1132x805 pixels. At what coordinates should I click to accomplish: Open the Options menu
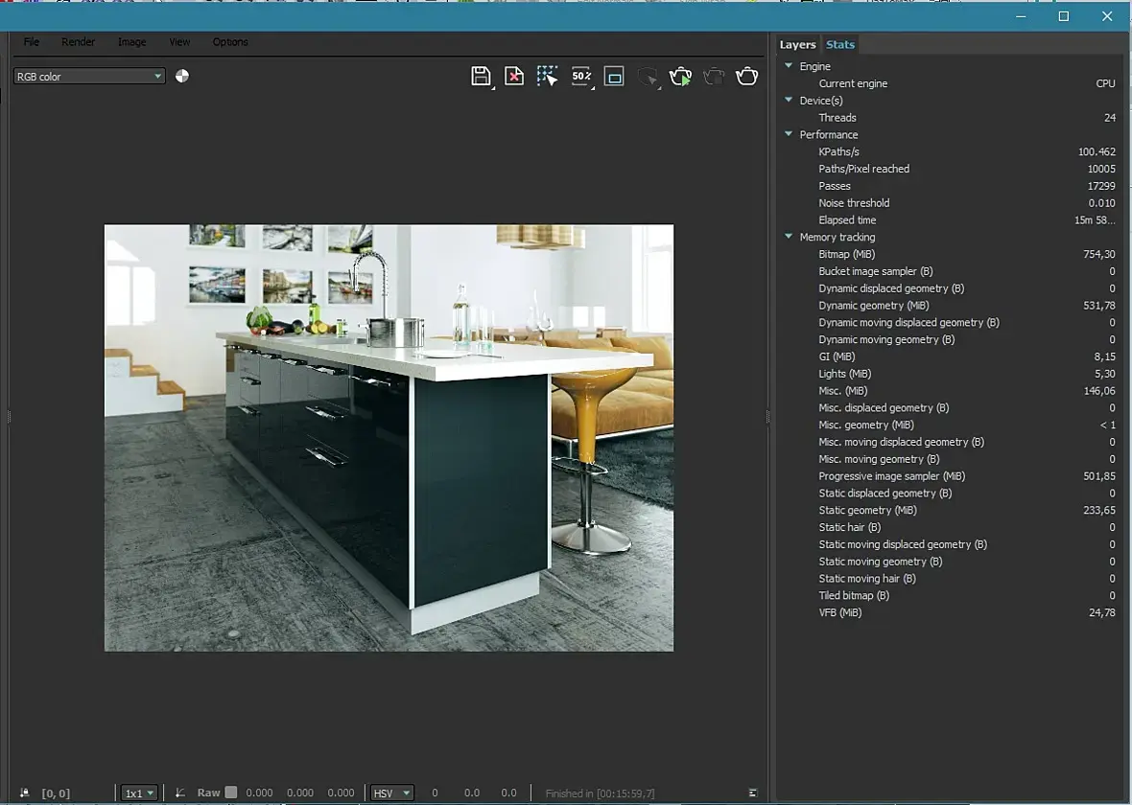pos(230,42)
